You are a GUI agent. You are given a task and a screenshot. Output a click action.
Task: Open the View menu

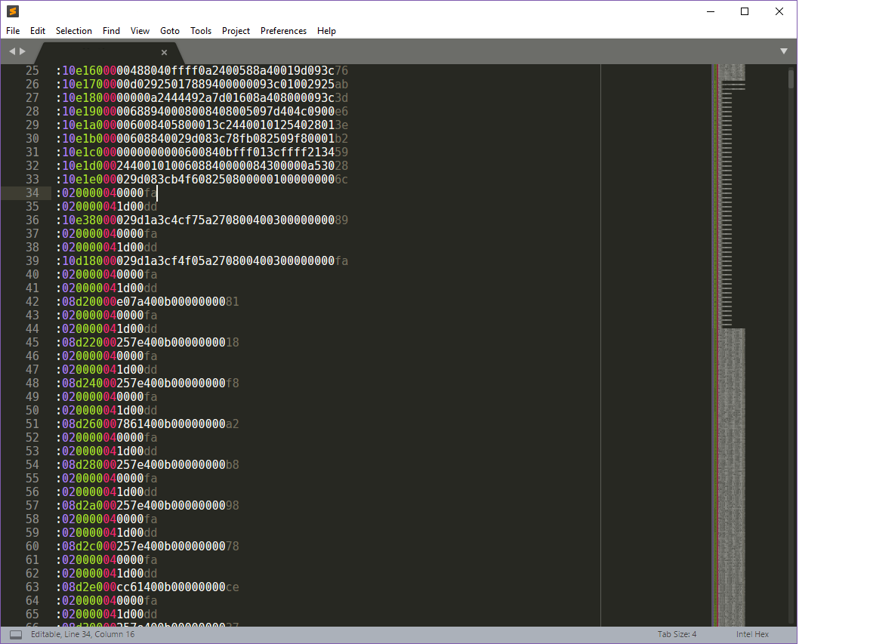(x=140, y=31)
